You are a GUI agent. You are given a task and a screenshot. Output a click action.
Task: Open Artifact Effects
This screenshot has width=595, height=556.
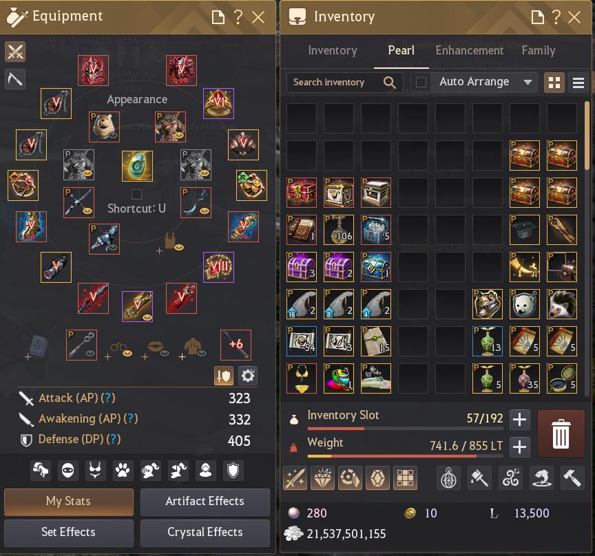(x=205, y=502)
